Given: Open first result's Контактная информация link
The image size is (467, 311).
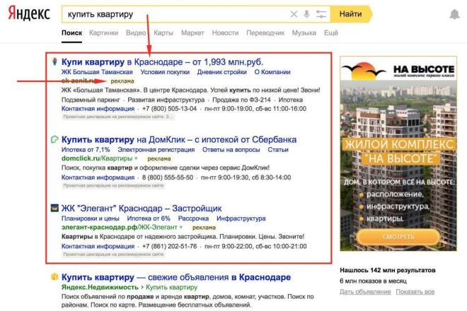Looking at the screenshot, I should 98,109.
